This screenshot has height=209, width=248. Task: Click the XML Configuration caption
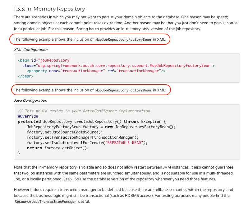click(31, 50)
